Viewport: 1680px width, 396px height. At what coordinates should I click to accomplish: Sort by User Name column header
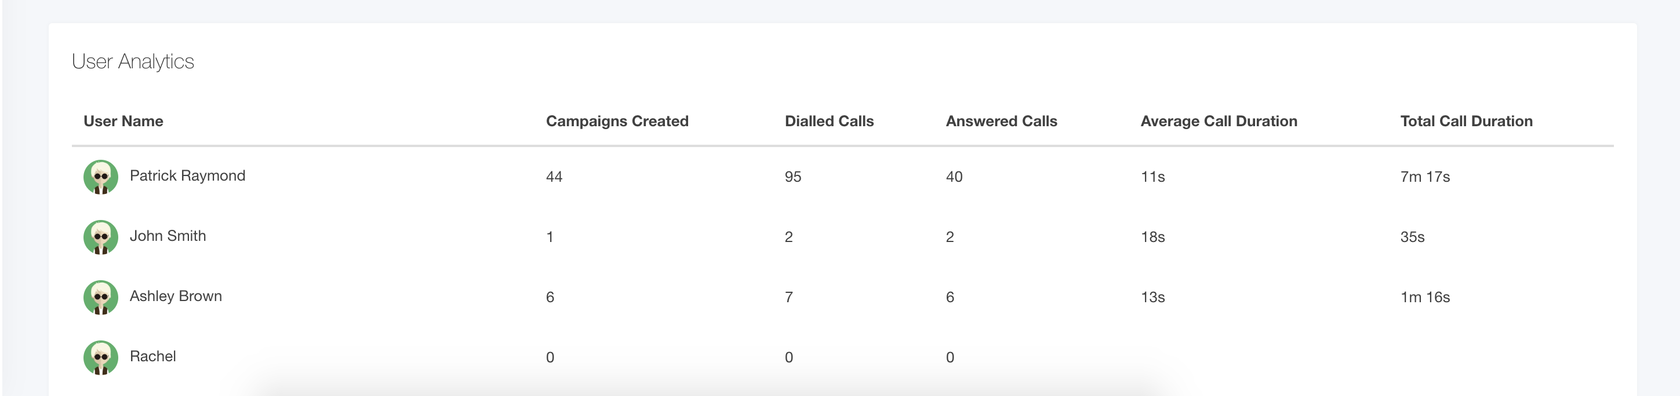click(123, 121)
